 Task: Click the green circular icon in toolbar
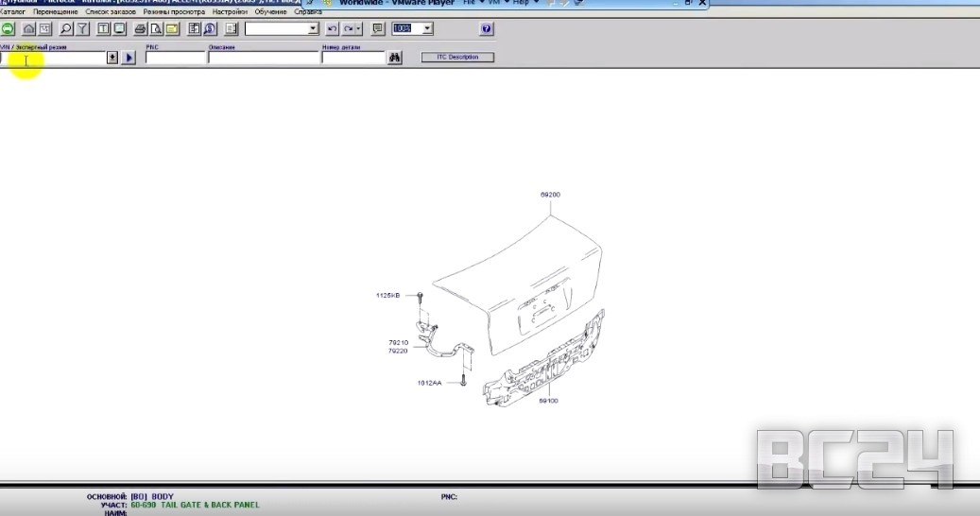tap(8, 29)
